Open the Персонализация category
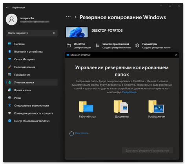This screenshot has width=186, height=165. pos(32,67)
